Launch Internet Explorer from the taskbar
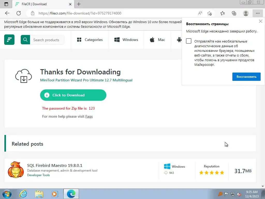Screen dimensions: 265x199 click(23, 194)
